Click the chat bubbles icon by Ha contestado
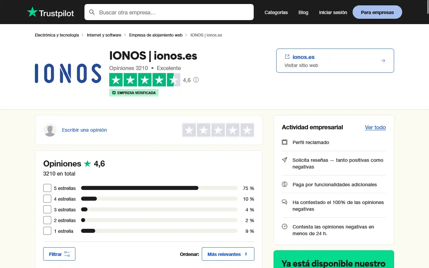The height and width of the screenshot is (268, 429). 285,202
